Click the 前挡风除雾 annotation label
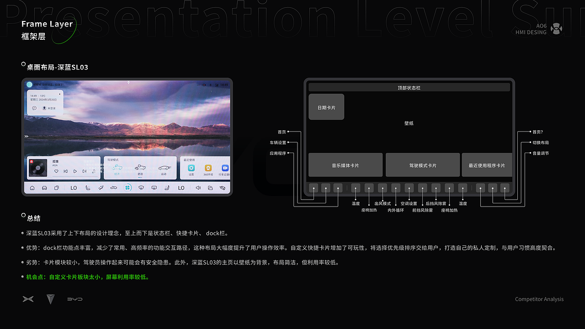This screenshot has height=329, width=585. pyautogui.click(x=422, y=210)
